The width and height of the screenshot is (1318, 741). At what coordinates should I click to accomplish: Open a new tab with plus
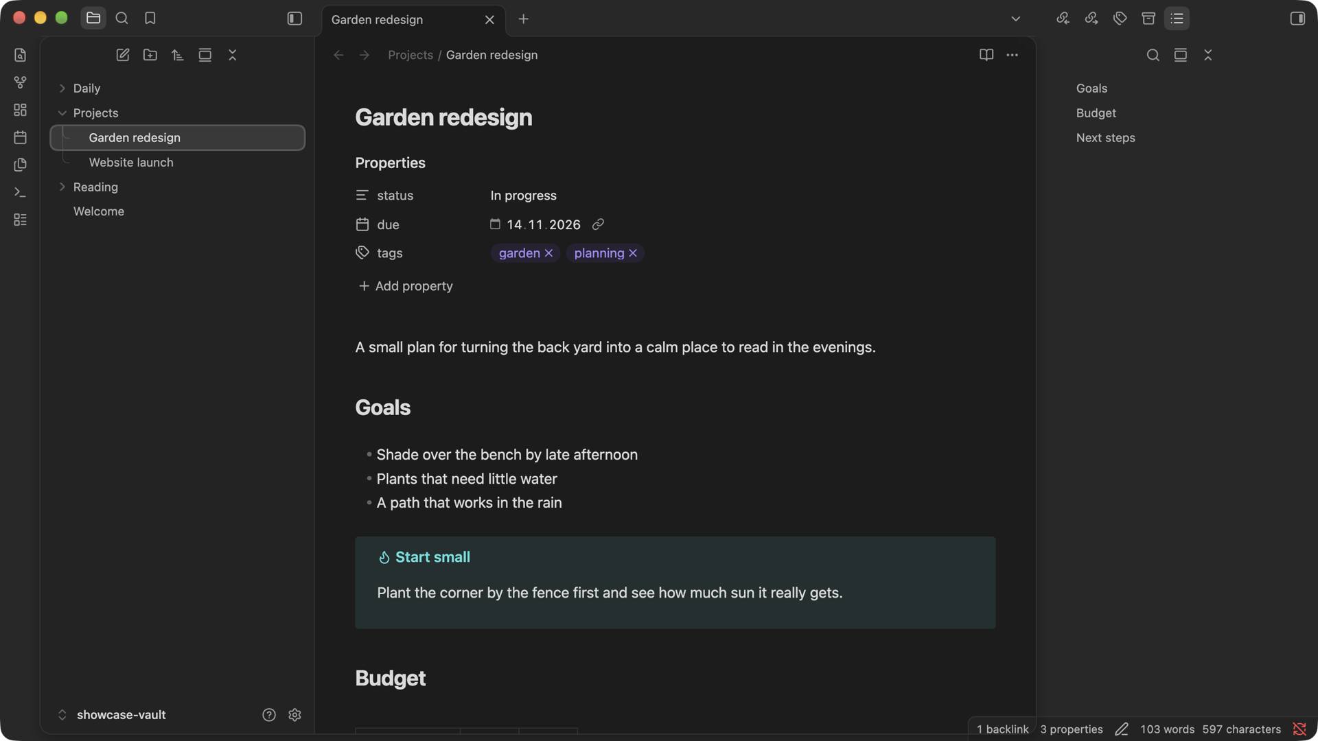click(x=524, y=19)
